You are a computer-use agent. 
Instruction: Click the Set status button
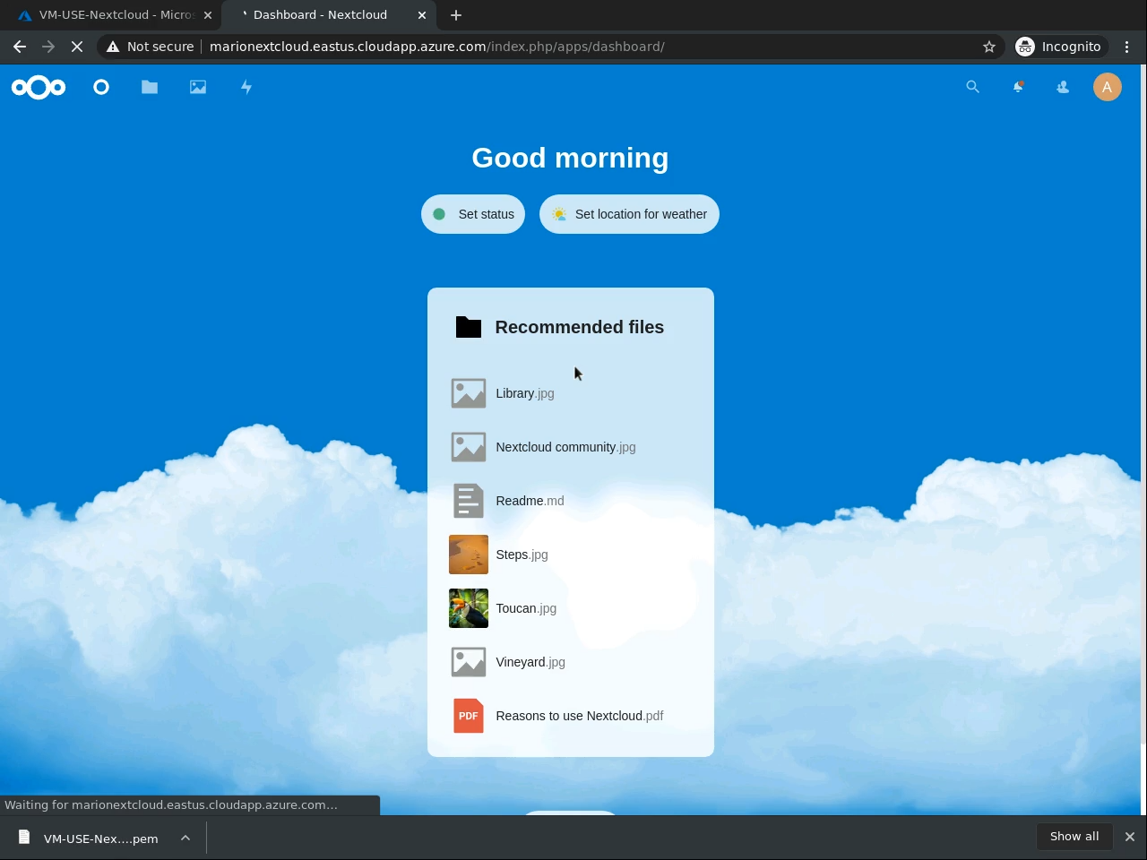[x=473, y=214]
